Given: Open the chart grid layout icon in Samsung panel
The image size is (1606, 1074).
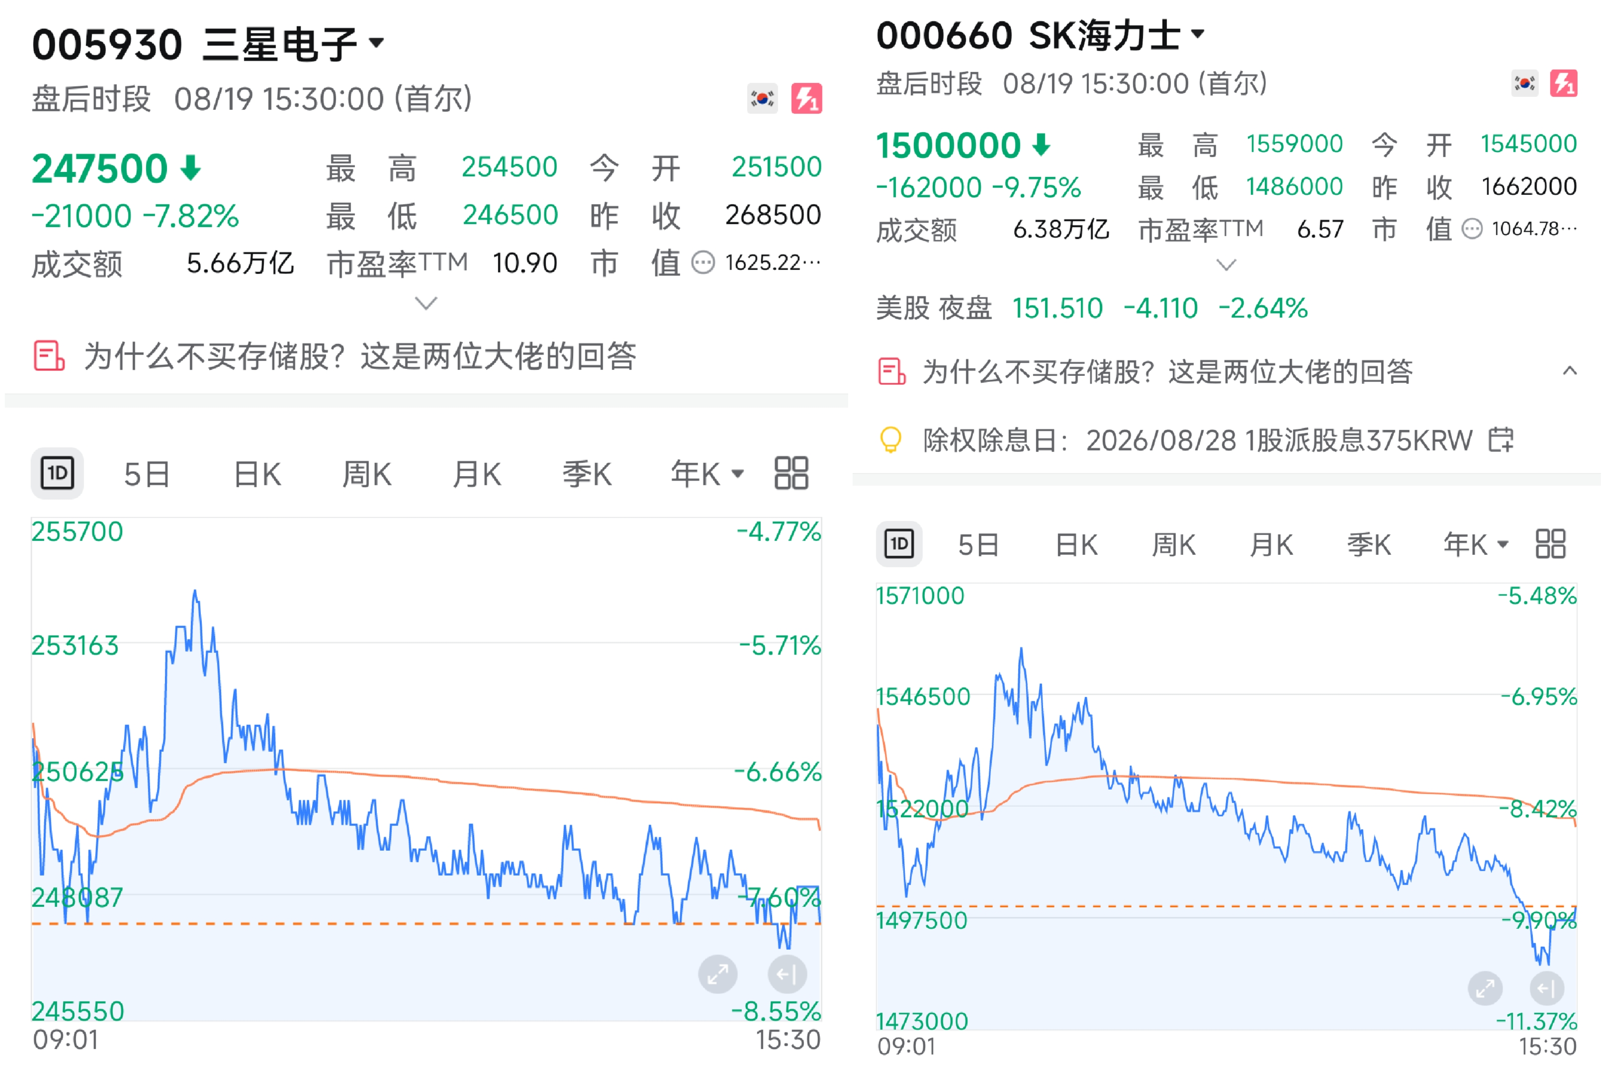Looking at the screenshot, I should coord(791,473).
